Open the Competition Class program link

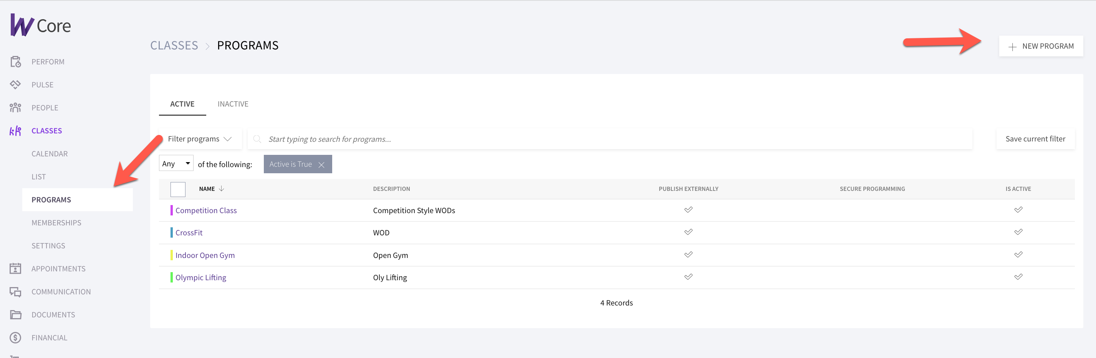click(206, 210)
